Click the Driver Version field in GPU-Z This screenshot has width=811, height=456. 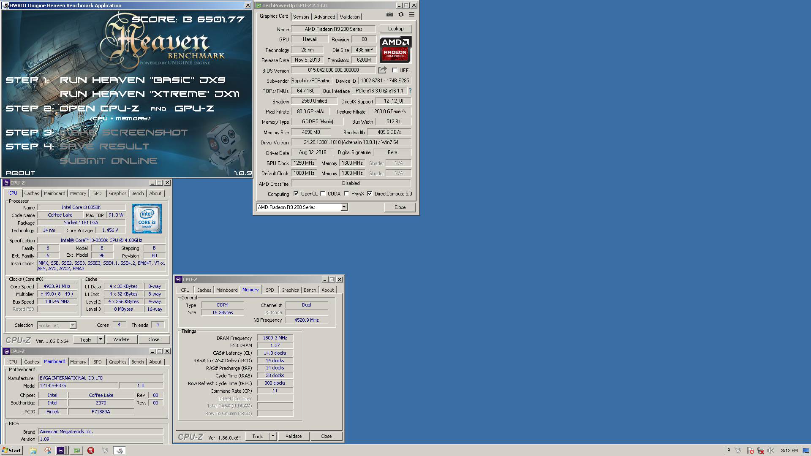coord(351,142)
